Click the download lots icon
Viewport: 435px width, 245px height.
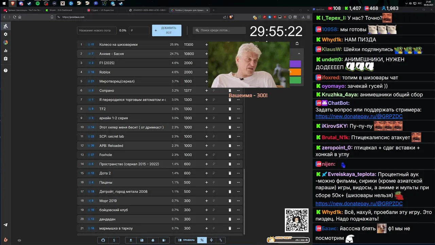pos(131,240)
